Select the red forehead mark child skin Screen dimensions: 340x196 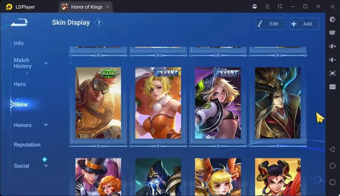278,177
